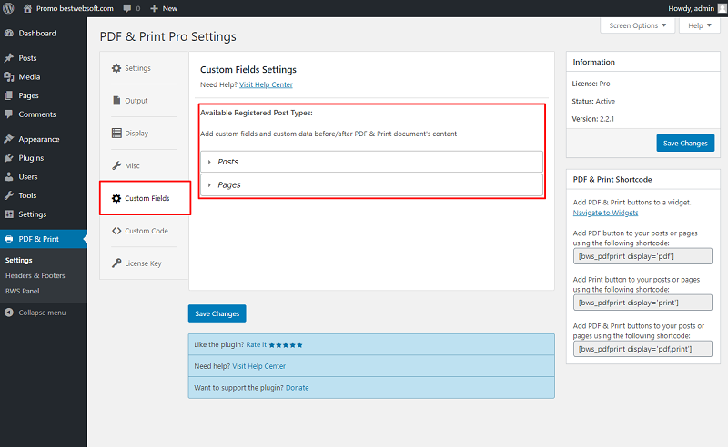
Task: Open the Screen Options dropdown
Action: 638,25
